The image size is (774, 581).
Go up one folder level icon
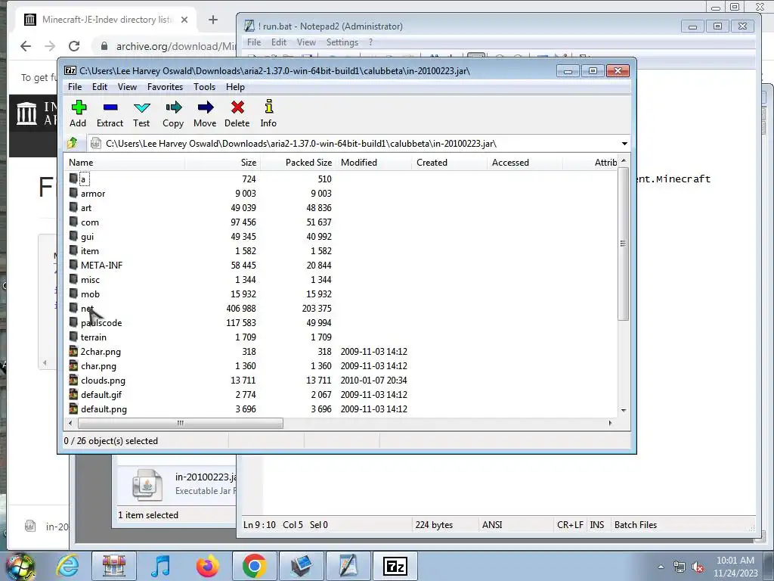click(73, 143)
